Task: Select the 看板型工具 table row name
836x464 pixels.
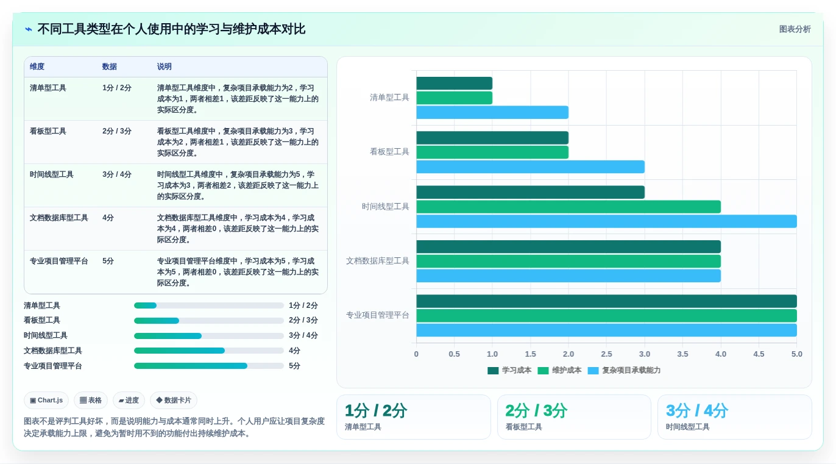Action: pos(48,131)
